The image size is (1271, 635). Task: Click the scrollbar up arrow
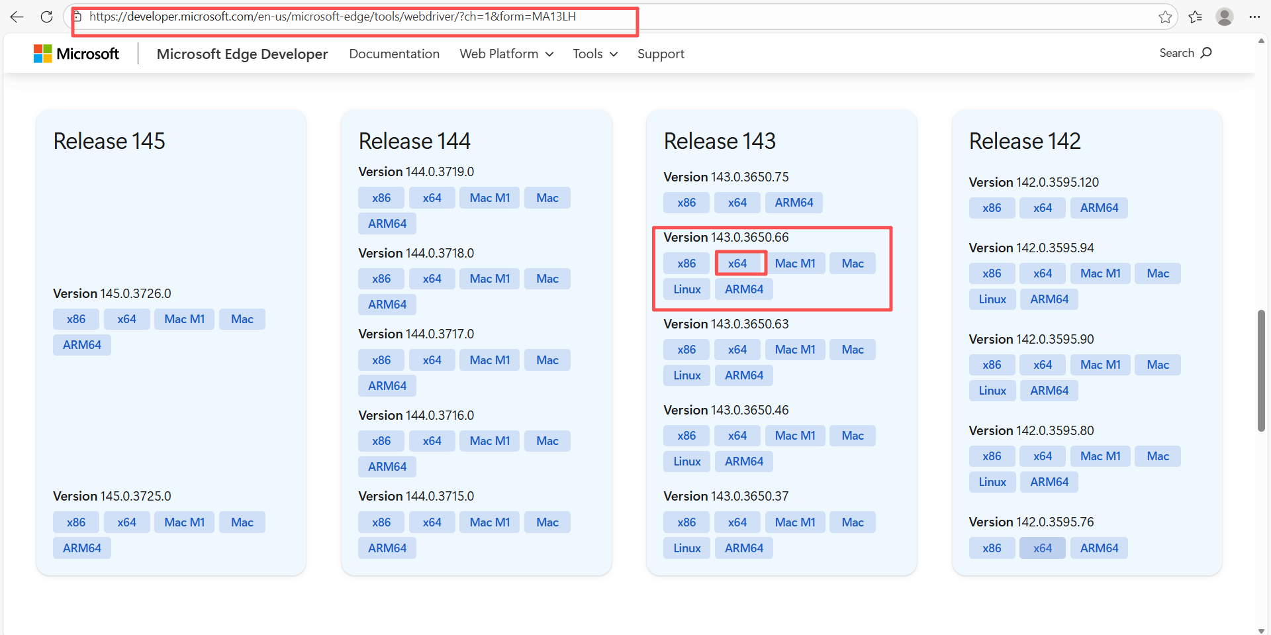[1261, 40]
